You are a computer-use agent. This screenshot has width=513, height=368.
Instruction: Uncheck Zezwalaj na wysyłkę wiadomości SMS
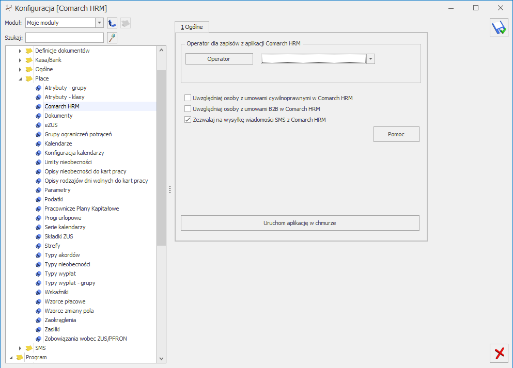tap(188, 120)
